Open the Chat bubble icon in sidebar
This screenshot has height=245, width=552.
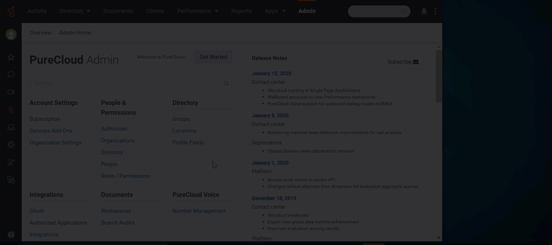11,75
